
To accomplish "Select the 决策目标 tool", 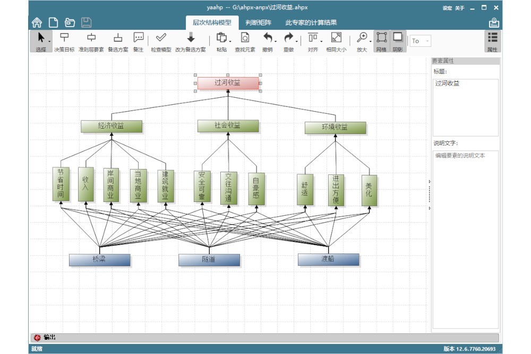I will pyautogui.click(x=64, y=41).
